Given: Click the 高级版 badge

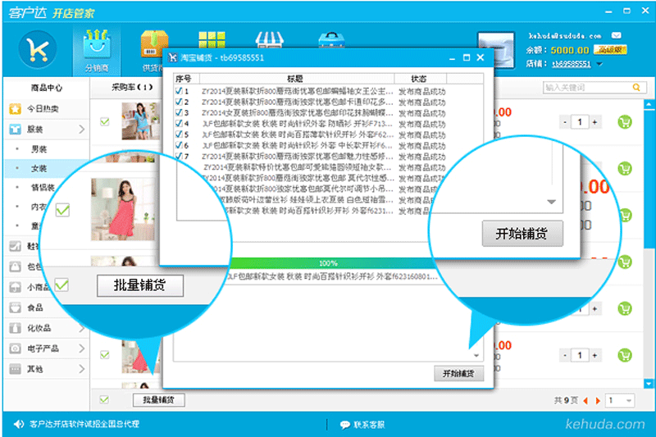Looking at the screenshot, I should 610,50.
